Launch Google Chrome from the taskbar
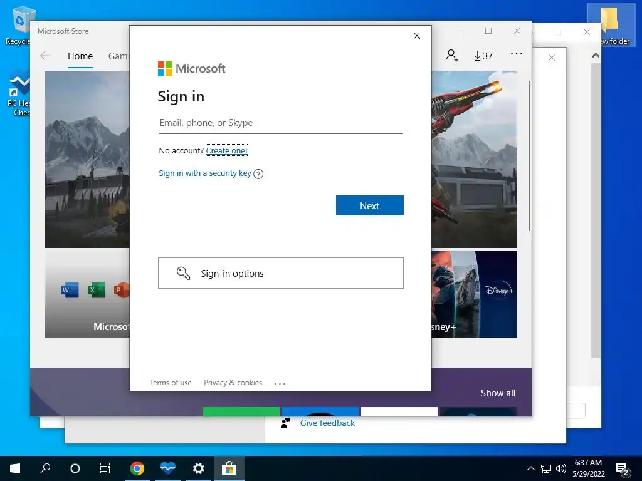Screen dimensions: 642x481 137,468
